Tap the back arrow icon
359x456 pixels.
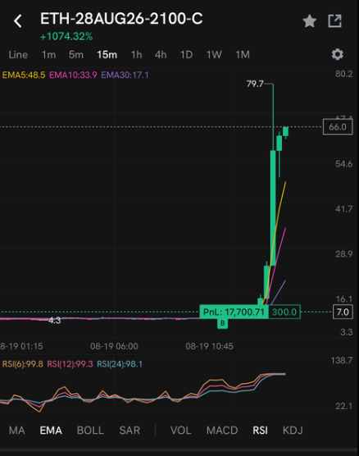[x=18, y=21]
